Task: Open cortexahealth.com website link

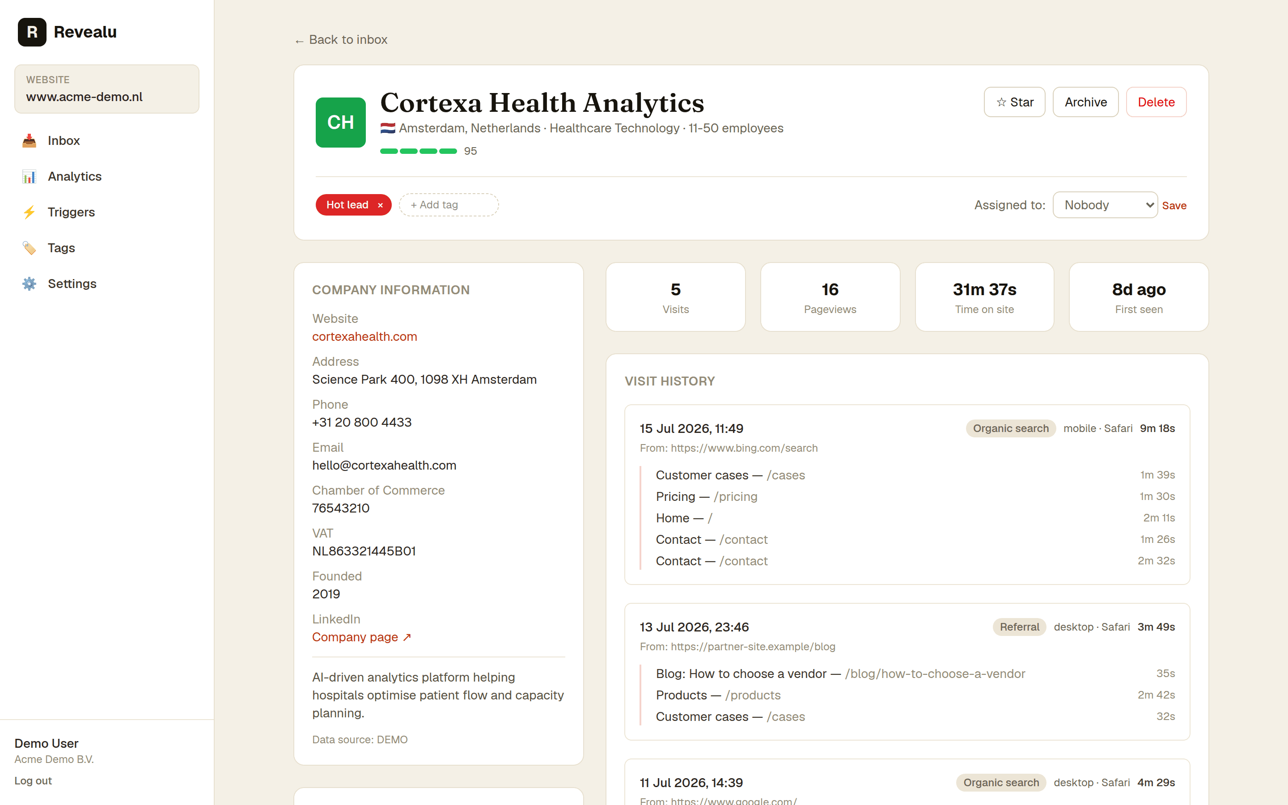Action: 364,336
